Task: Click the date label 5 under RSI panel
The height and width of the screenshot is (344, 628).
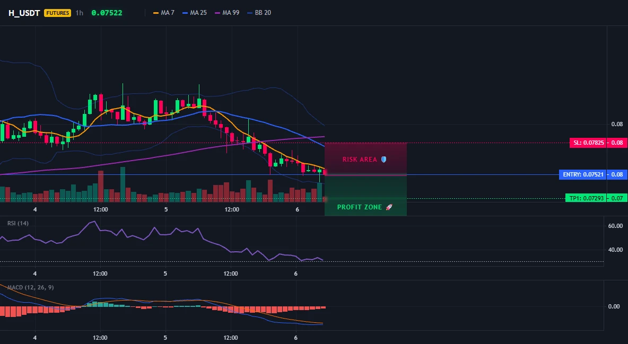Action: [165, 274]
